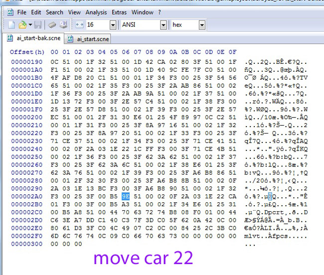
Task: Open the Extras menu
Action: 119,12
